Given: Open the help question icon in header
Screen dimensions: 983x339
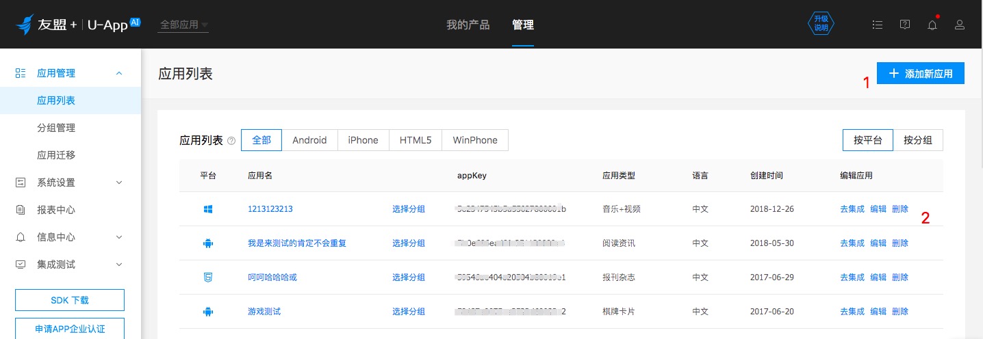Looking at the screenshot, I should pyautogui.click(x=905, y=25).
